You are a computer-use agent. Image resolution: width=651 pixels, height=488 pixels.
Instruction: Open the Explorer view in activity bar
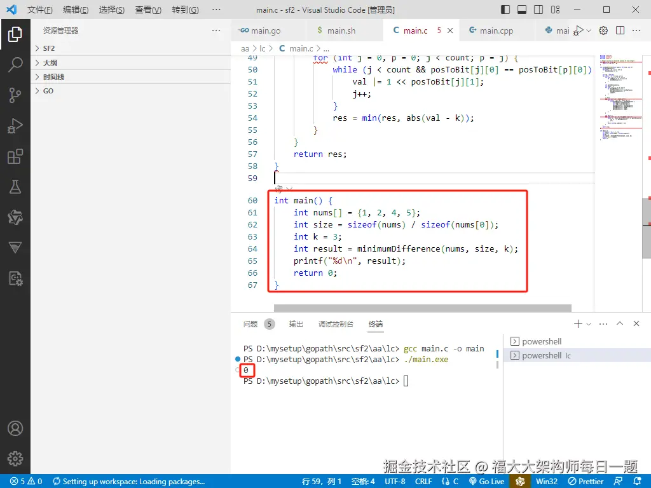pyautogui.click(x=15, y=34)
